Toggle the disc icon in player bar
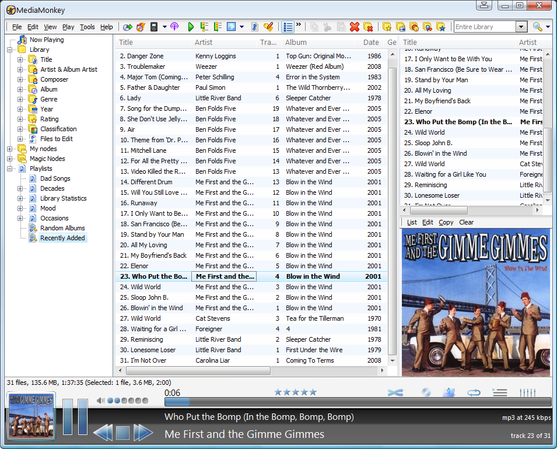 click(426, 392)
